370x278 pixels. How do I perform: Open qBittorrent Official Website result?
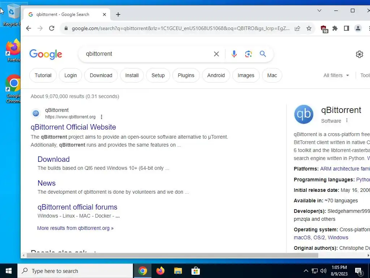(x=73, y=127)
